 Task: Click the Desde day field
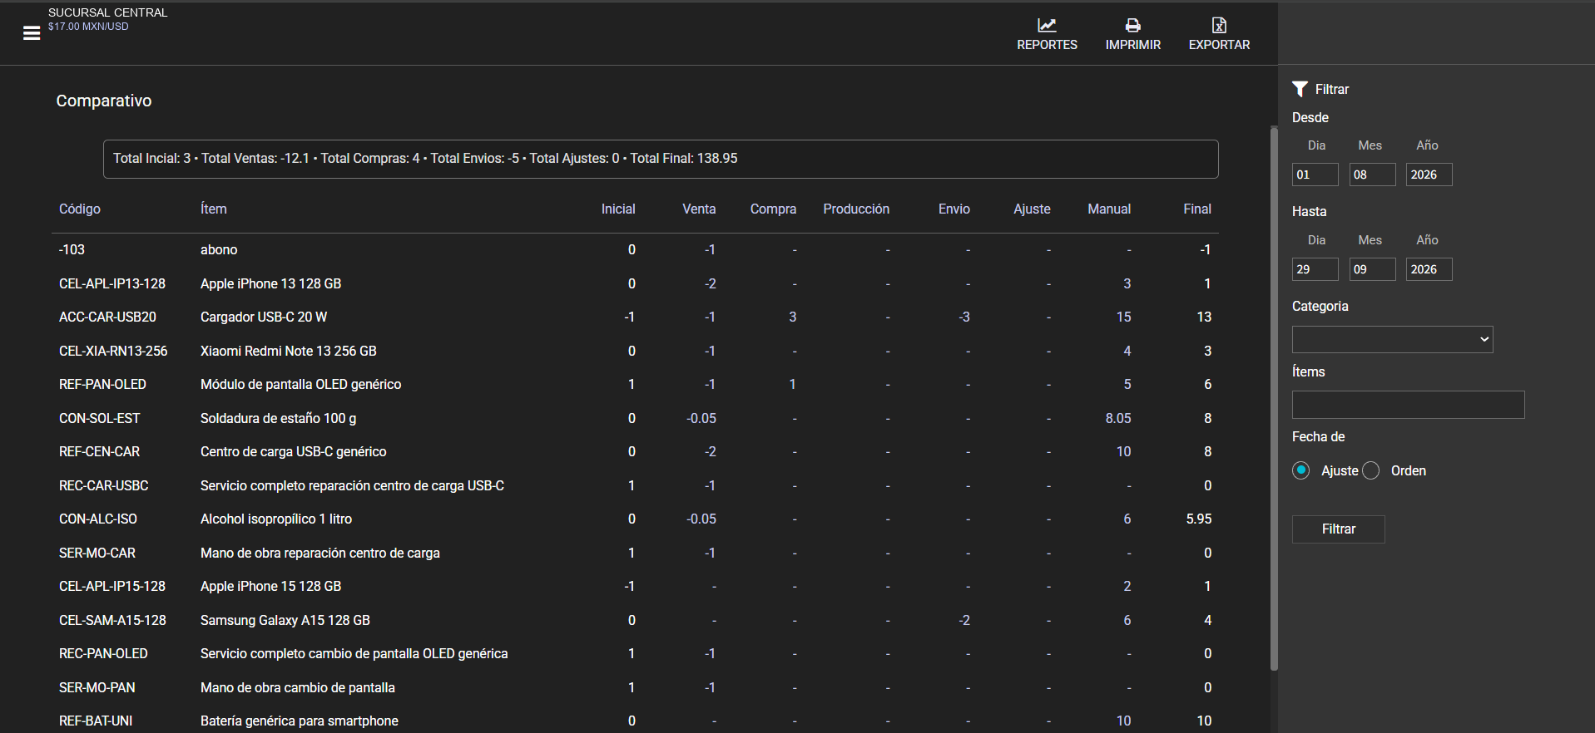(x=1315, y=175)
